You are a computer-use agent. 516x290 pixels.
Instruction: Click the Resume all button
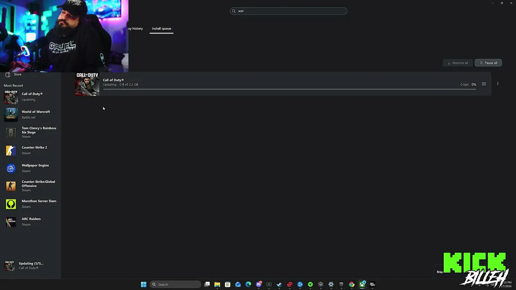(458, 63)
